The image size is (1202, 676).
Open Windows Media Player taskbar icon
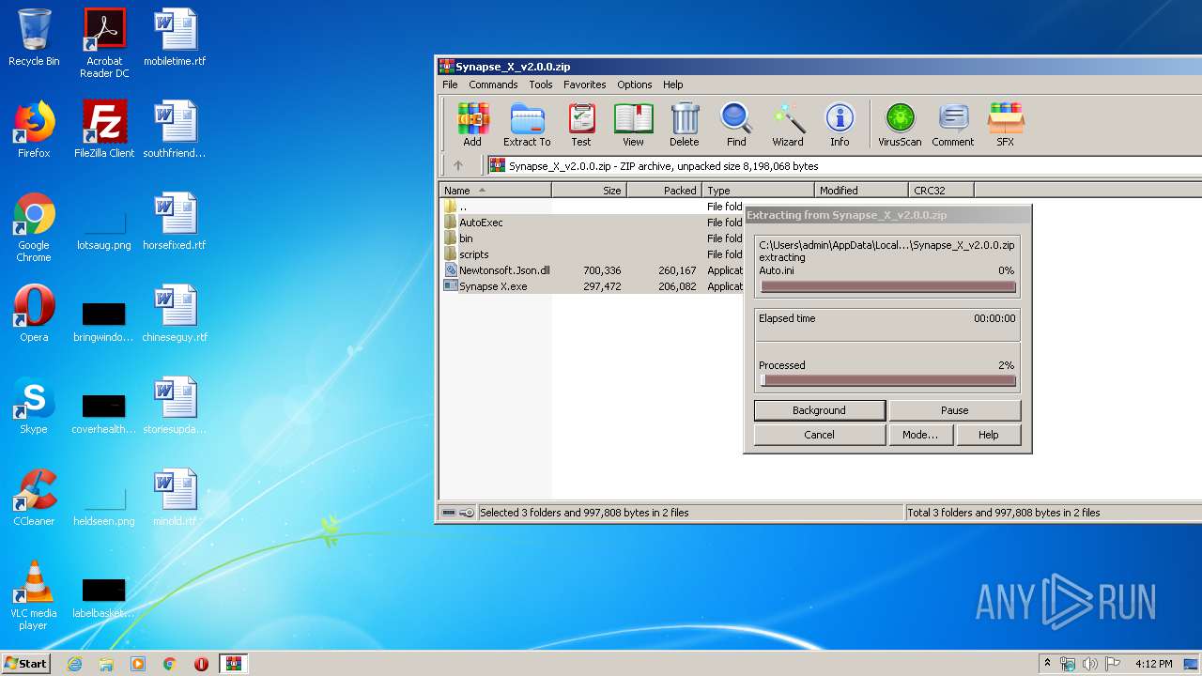coord(138,664)
